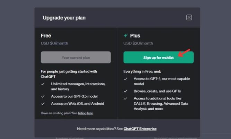The width and height of the screenshot is (231, 139).
Task: Click the Need more capabilities? text
Action: pos(99,129)
